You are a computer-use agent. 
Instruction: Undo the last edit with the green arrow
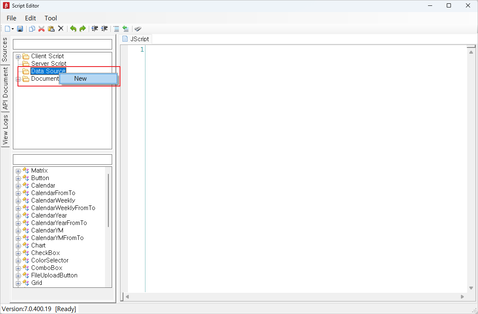pyautogui.click(x=73, y=29)
